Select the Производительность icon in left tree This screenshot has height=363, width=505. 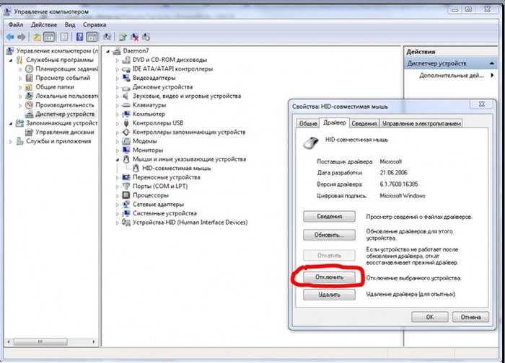point(29,105)
